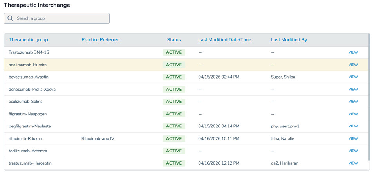
Task: Click the Last Modified By header
Action: 289,40
